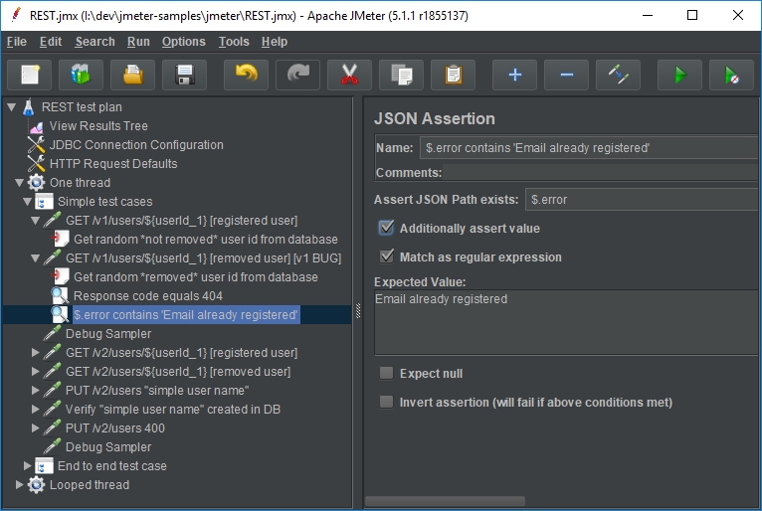The width and height of the screenshot is (762, 511).
Task: Click the HTTP Request Defaults tools icon
Action: point(37,164)
